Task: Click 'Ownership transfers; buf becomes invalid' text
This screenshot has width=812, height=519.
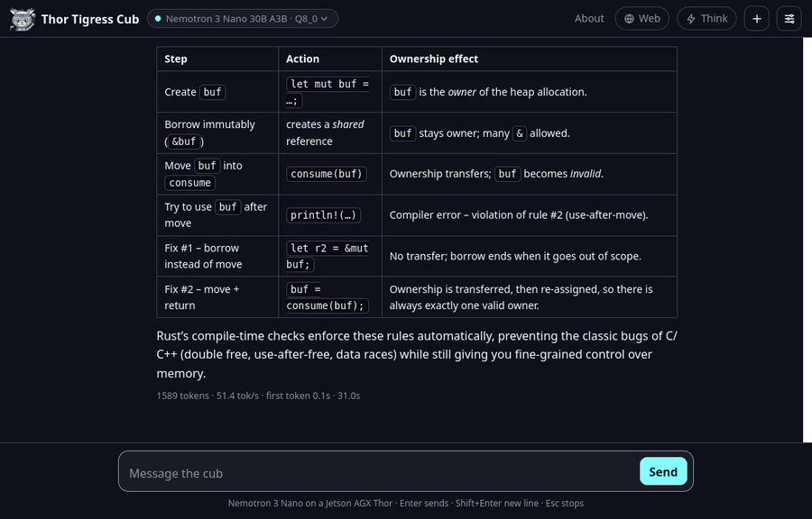Action: click(496, 174)
